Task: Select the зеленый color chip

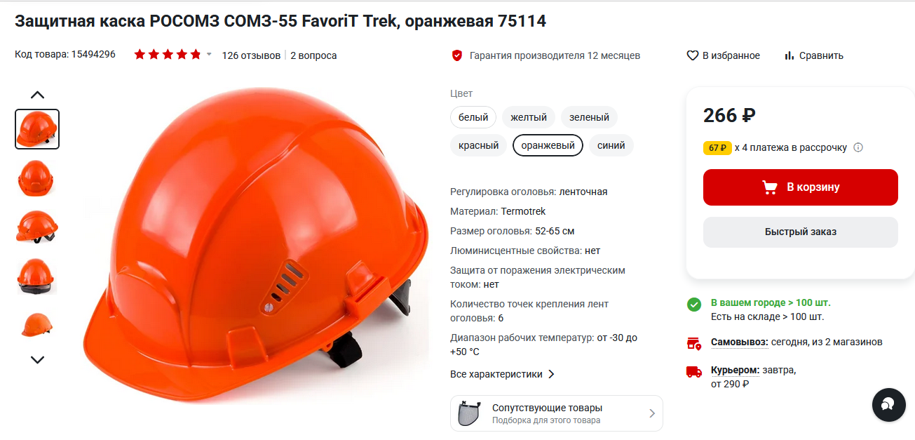Action: [x=589, y=117]
